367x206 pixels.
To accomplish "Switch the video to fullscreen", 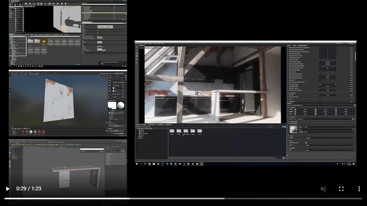I will pyautogui.click(x=341, y=189).
